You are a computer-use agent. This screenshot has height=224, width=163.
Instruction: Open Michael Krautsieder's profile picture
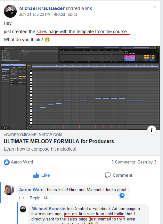[x=10, y=11]
